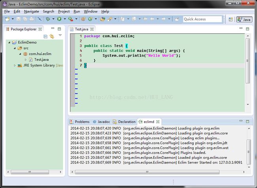Open the Help menu
The width and height of the screenshot is (257, 188).
105,11
